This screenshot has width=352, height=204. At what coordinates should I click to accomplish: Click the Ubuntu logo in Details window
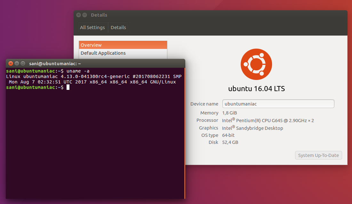[x=256, y=64]
